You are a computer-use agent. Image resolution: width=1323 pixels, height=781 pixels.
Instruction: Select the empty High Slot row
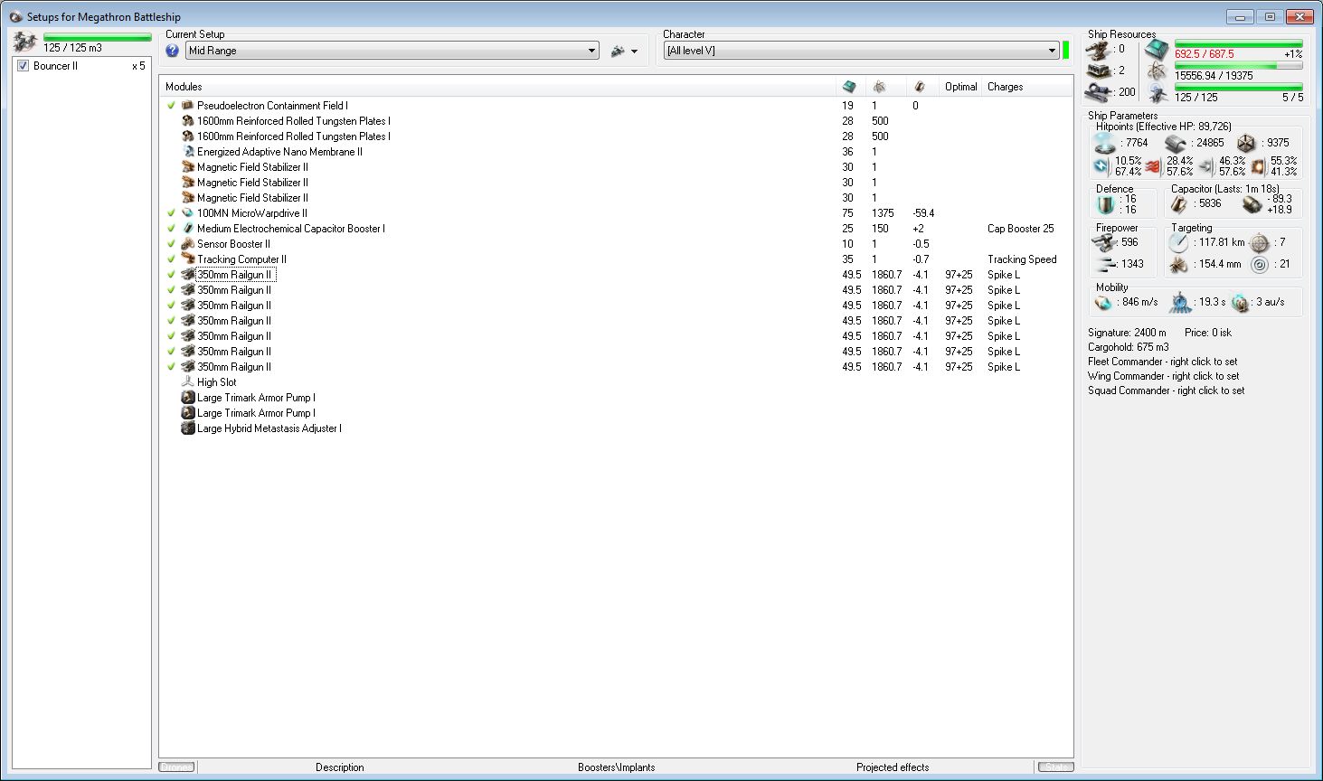(616, 382)
